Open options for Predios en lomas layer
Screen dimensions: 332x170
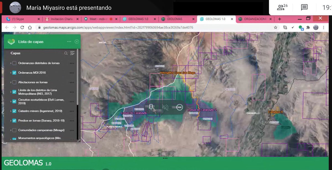click(72, 121)
